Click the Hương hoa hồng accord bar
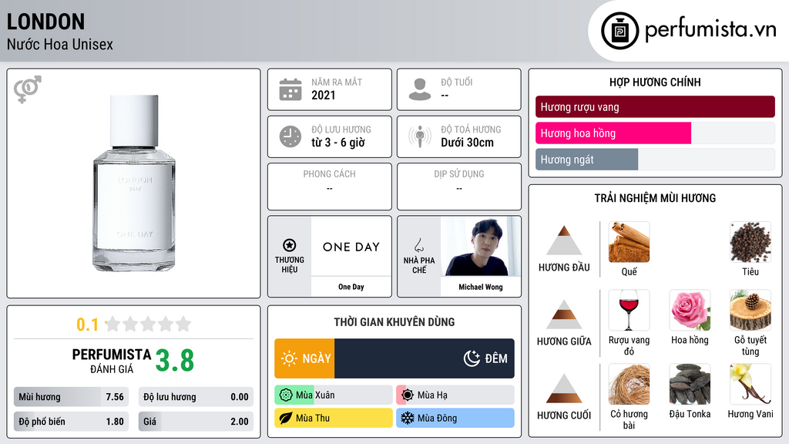Screen dimensions: 789x444 coord(655,133)
